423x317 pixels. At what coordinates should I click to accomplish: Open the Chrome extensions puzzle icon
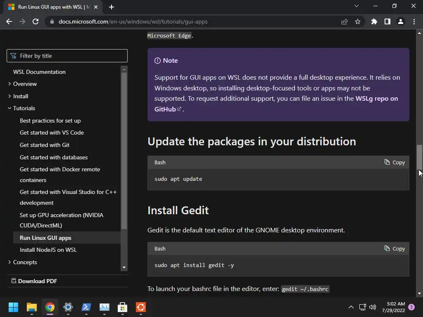[x=374, y=21]
